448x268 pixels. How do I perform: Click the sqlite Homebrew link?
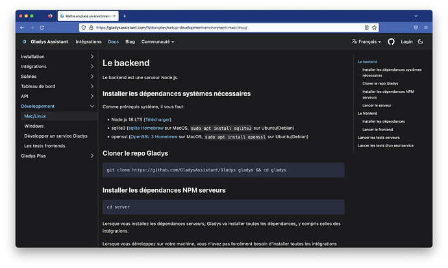[145, 128]
